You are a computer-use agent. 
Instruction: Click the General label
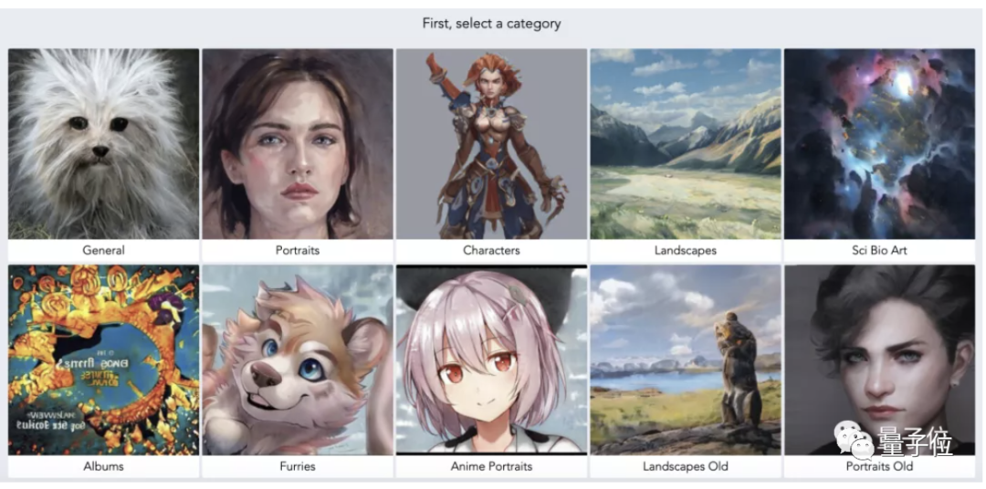click(104, 250)
